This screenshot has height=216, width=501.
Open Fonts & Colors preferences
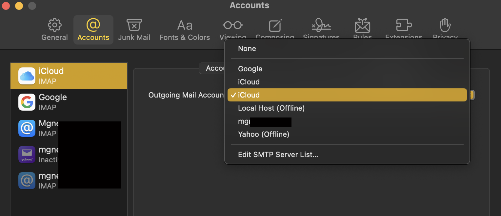pyautogui.click(x=185, y=30)
